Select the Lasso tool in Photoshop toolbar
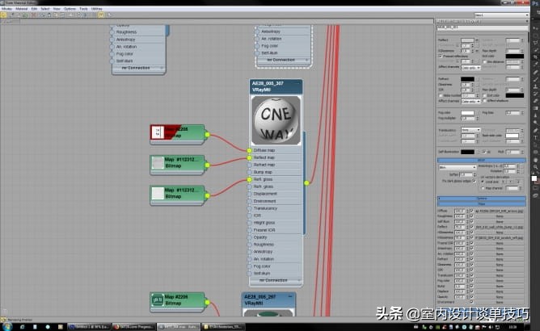540x331 pixels. (x=535, y=43)
